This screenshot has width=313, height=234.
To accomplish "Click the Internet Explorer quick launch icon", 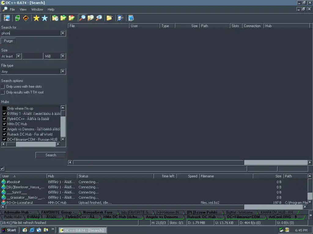I will [32, 230].
